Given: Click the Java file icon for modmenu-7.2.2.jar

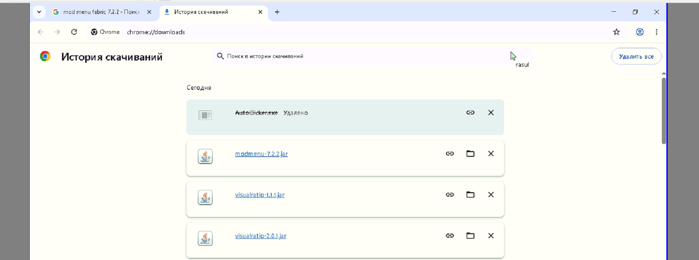Looking at the screenshot, I should tap(205, 157).
